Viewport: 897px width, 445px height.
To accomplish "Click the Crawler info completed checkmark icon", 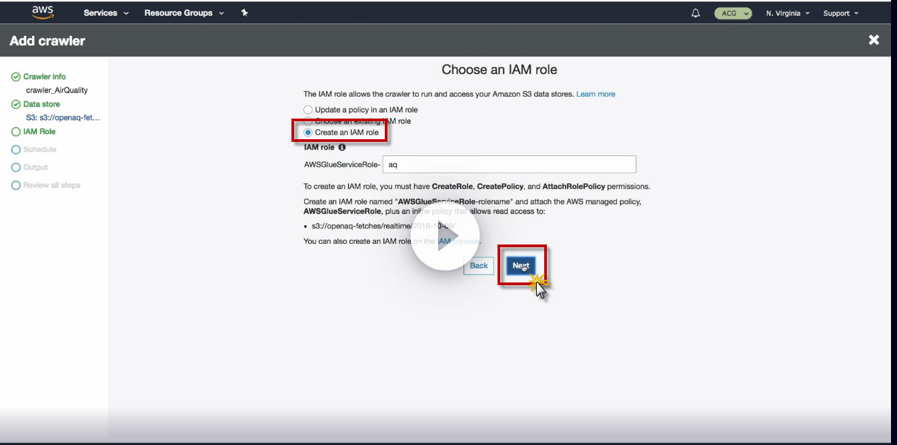I will point(16,77).
